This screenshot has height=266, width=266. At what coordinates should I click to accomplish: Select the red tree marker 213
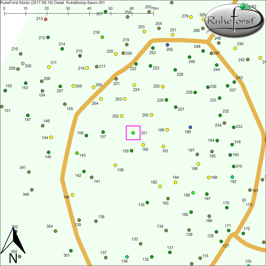[46, 19]
